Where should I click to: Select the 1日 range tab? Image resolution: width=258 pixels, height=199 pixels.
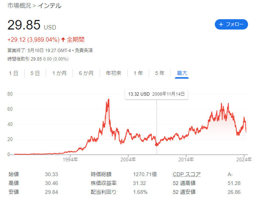[14, 73]
